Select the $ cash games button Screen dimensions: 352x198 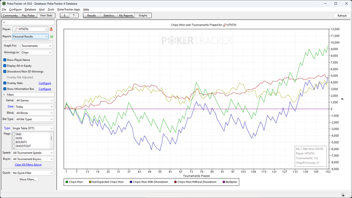tap(65, 16)
